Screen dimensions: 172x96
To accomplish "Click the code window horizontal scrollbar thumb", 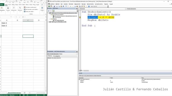I will pos(86,71).
